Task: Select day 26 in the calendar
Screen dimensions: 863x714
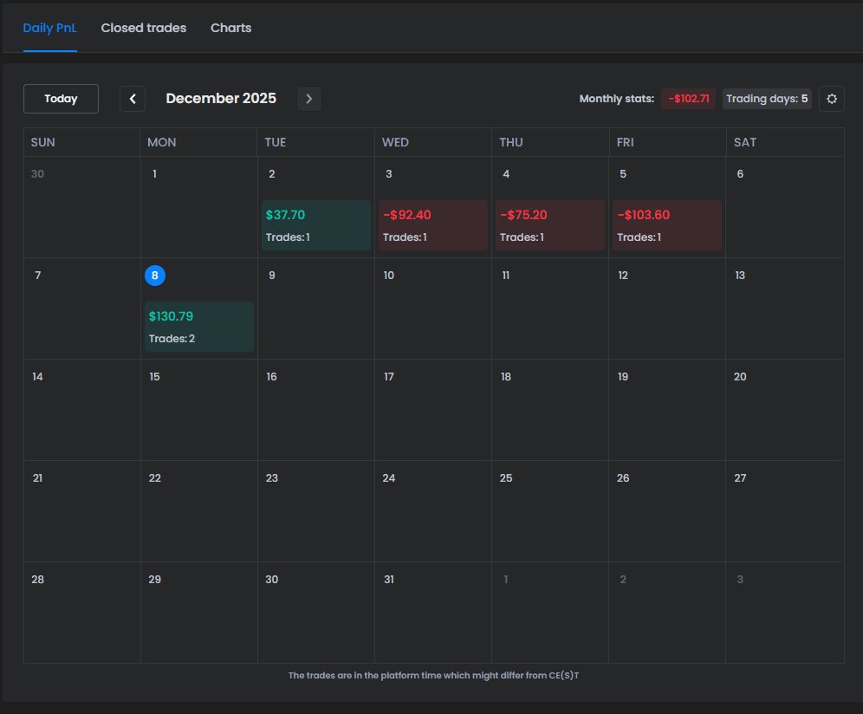Action: coord(623,477)
